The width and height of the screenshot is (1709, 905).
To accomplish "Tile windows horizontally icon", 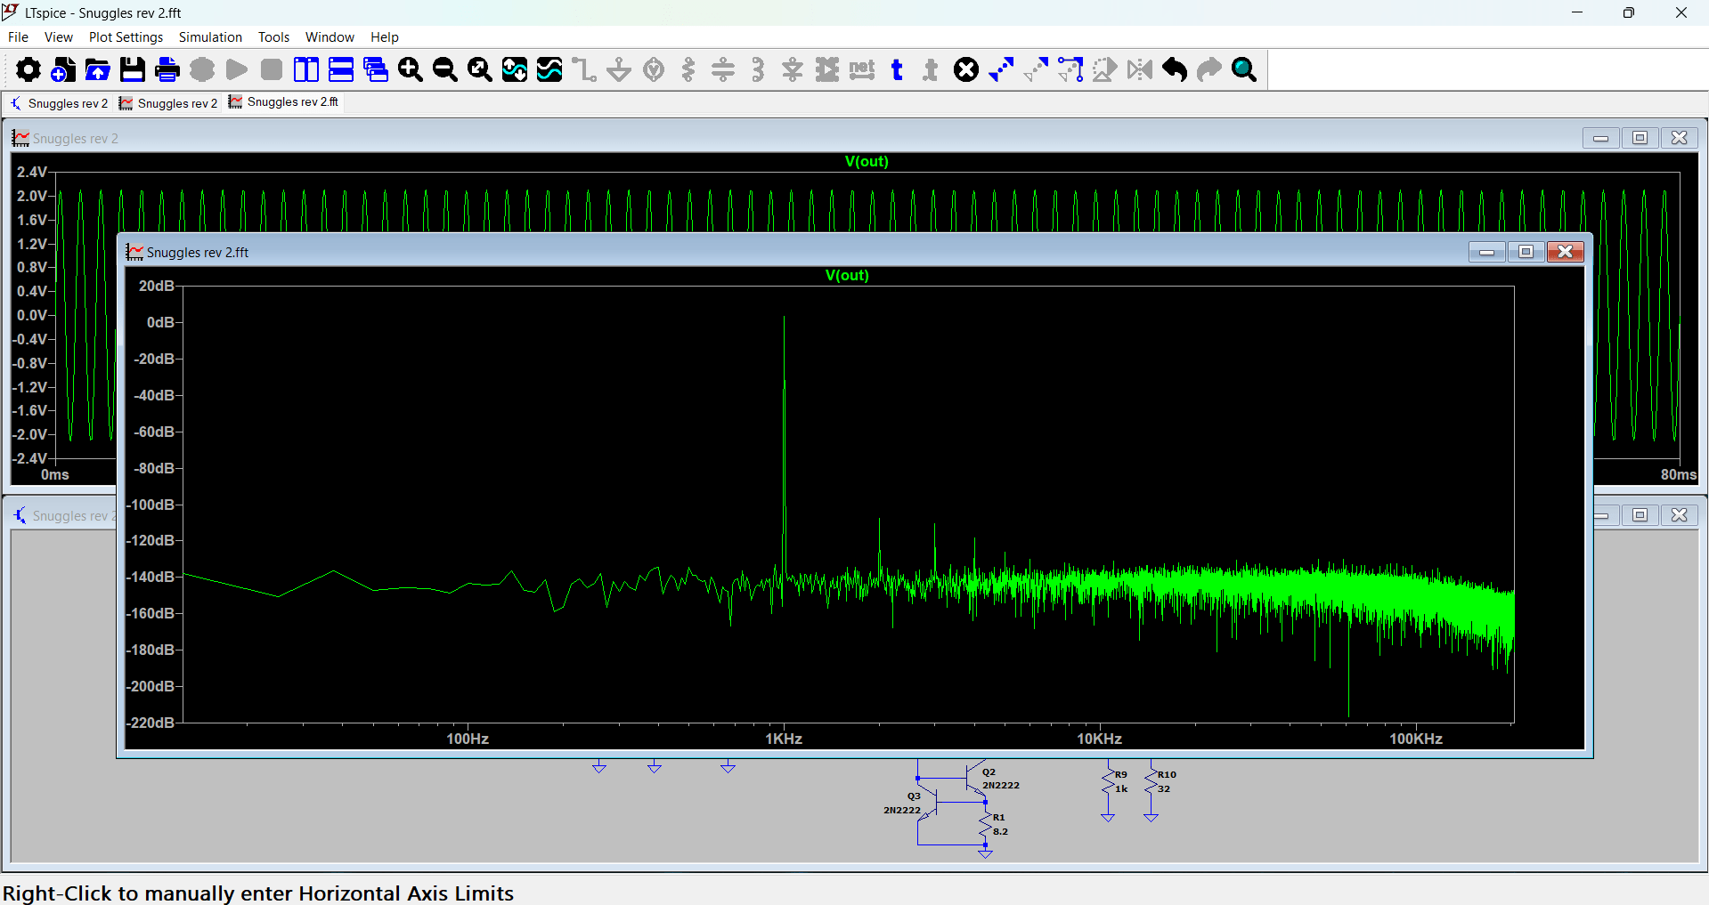I will tap(341, 69).
